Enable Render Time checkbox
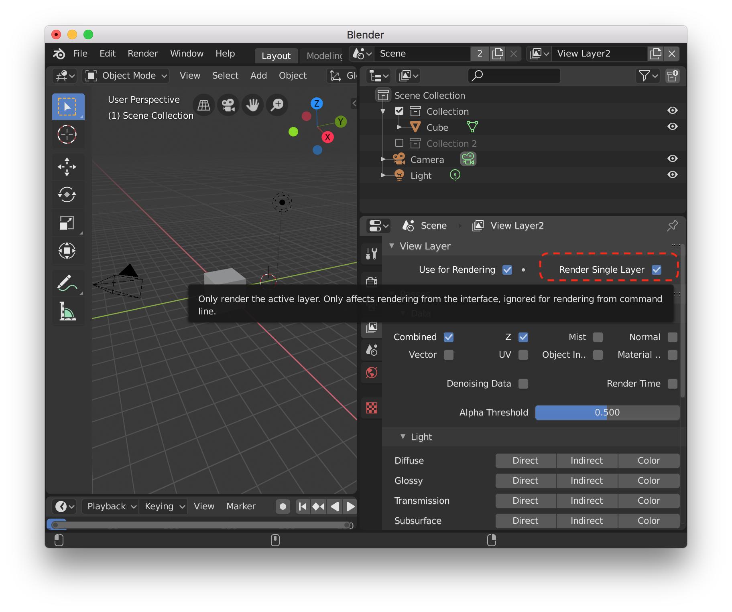 coord(673,384)
